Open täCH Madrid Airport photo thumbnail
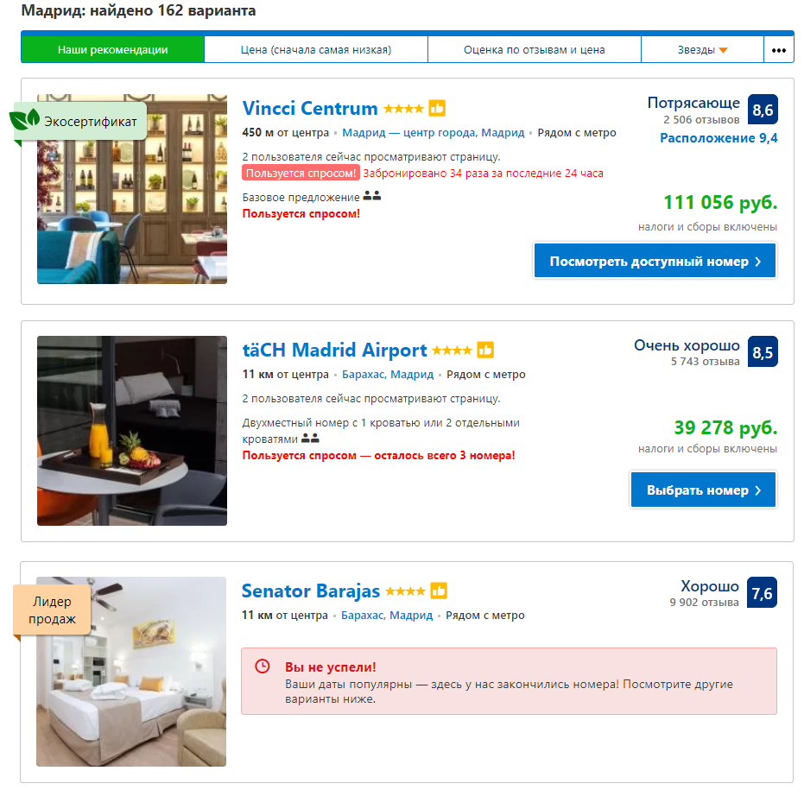Viewport: 804px width, 796px height. coord(131,431)
